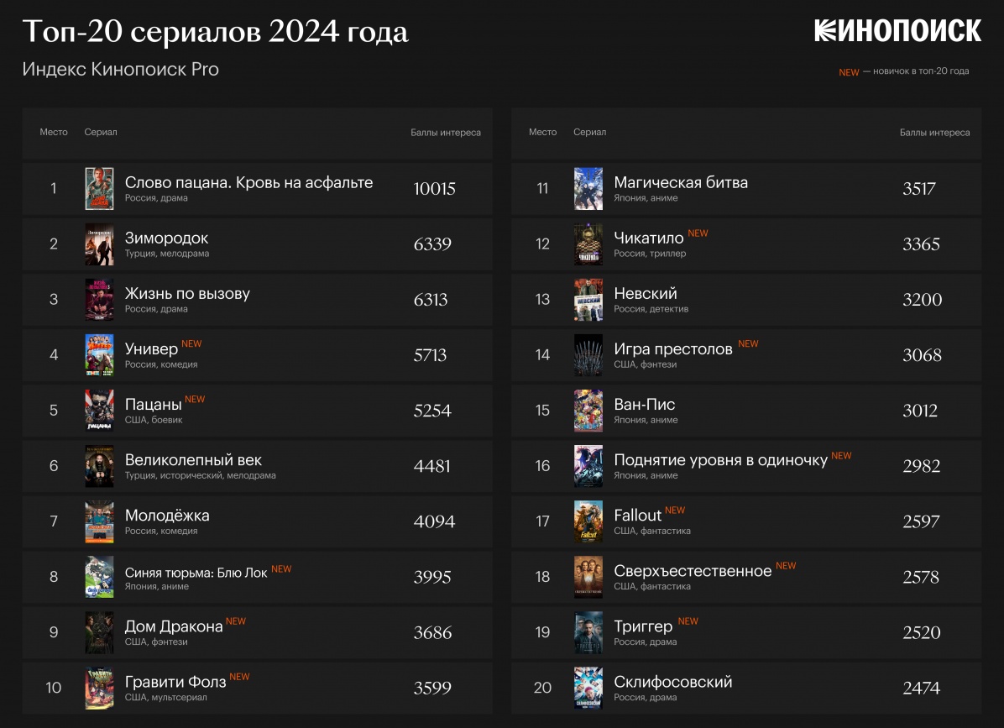Open the Зимородок poster thumbnail

(x=99, y=244)
